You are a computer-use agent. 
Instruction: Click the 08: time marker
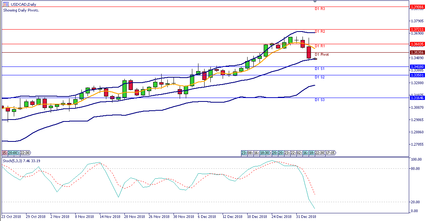tap(251, 153)
